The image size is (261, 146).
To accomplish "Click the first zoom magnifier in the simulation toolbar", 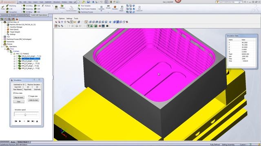I will tap(56, 22).
